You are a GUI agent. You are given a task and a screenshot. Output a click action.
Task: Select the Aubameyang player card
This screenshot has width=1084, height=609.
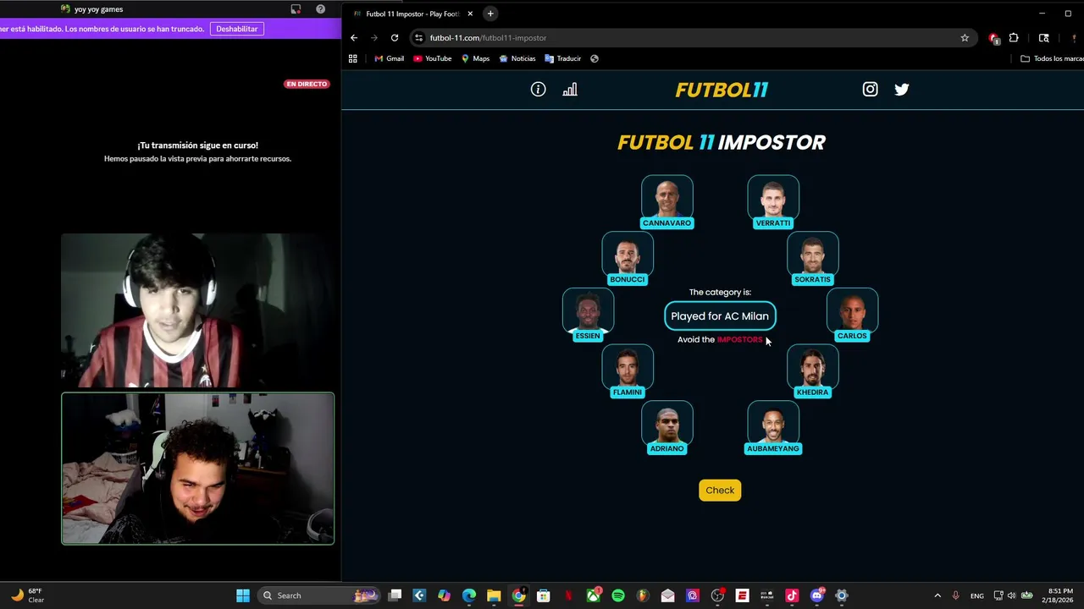772,427
